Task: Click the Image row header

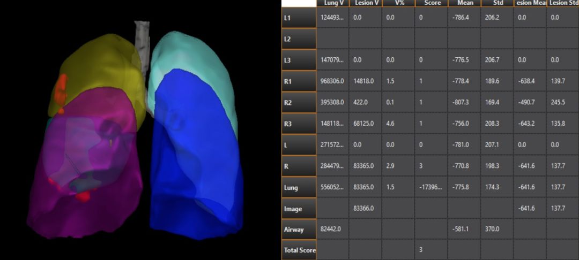Action: click(299, 209)
